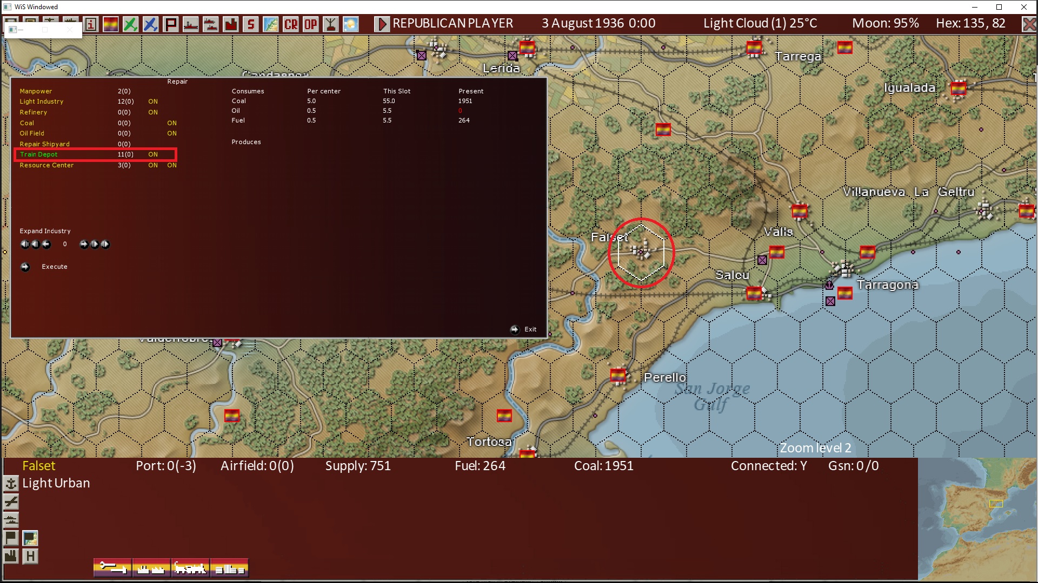The image size is (1038, 583).
Task: Click the factory icon in bottom-left panel
Action: (x=11, y=556)
